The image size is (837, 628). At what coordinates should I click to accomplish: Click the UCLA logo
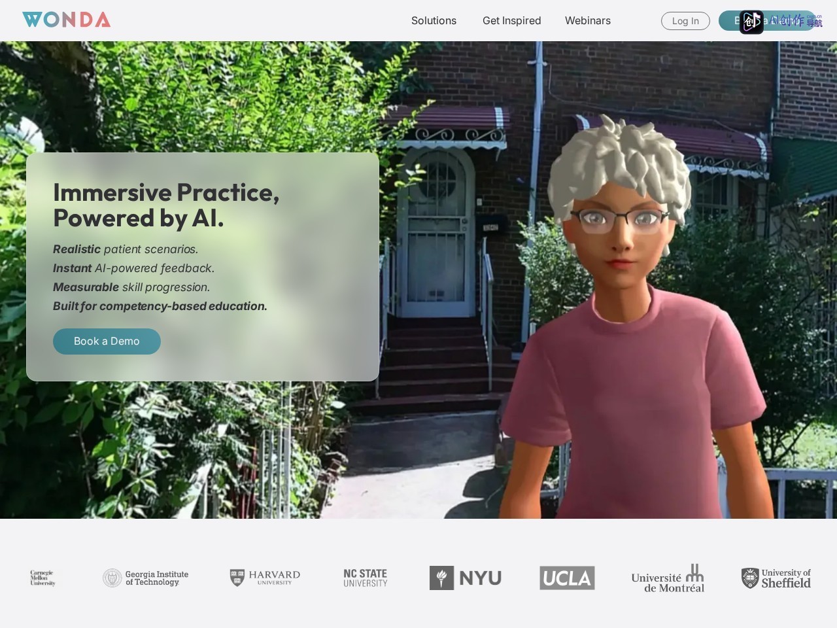567,578
